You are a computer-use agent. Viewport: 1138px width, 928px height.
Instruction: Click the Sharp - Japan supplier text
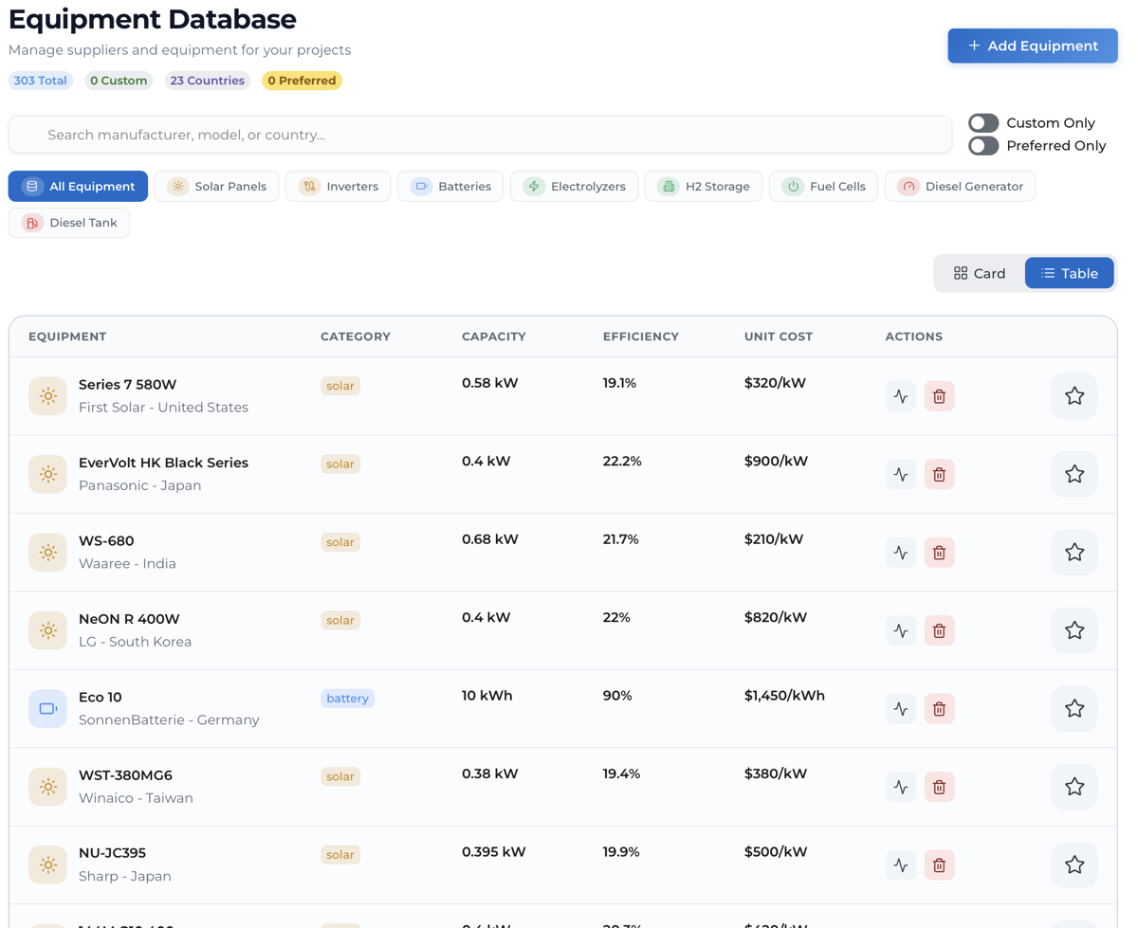125,876
